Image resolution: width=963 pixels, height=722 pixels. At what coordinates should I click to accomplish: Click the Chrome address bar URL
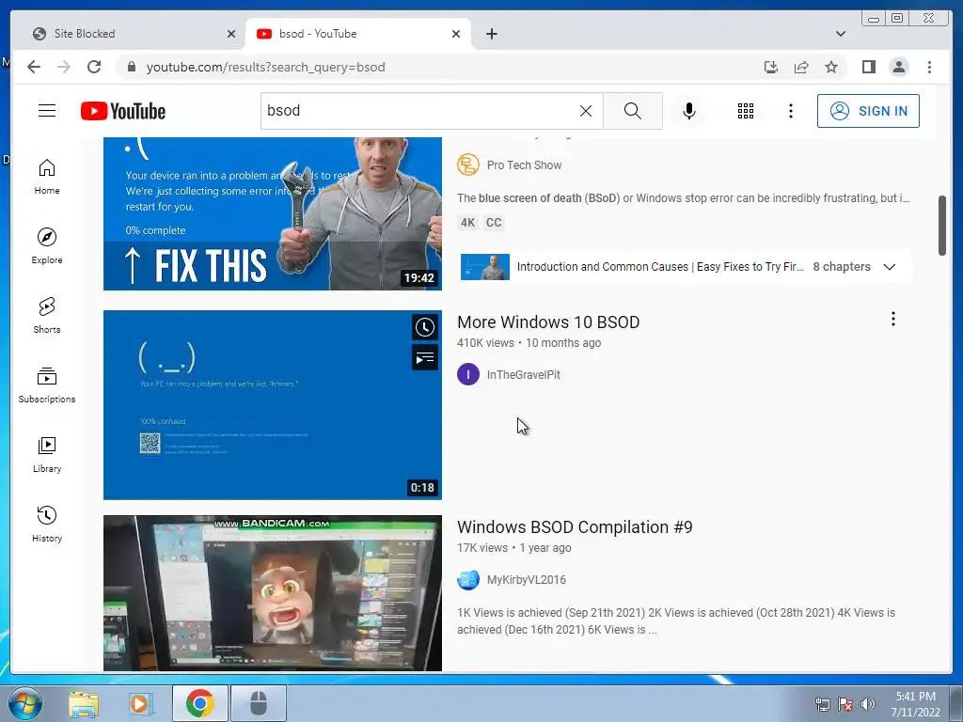pyautogui.click(x=265, y=67)
